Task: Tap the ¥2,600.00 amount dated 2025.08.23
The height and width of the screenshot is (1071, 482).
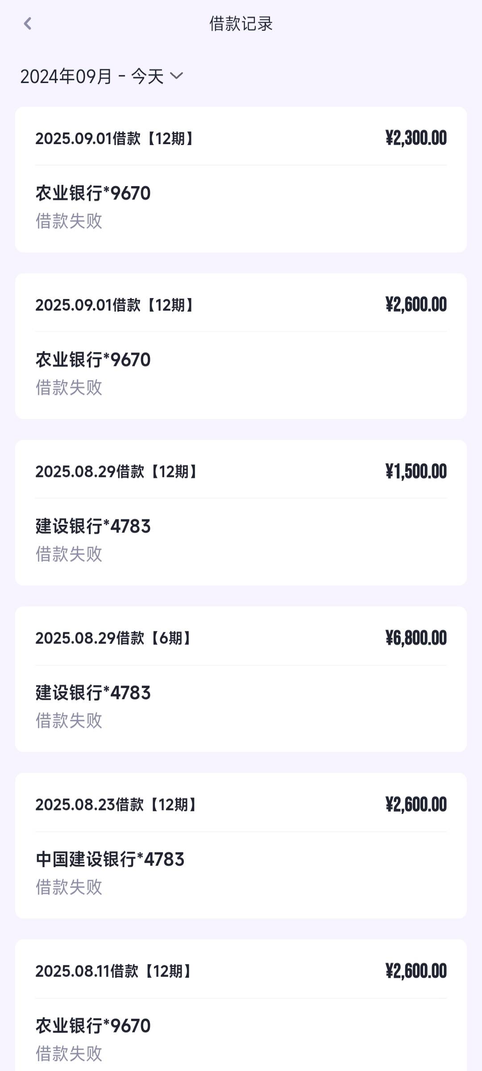Action: coord(416,805)
